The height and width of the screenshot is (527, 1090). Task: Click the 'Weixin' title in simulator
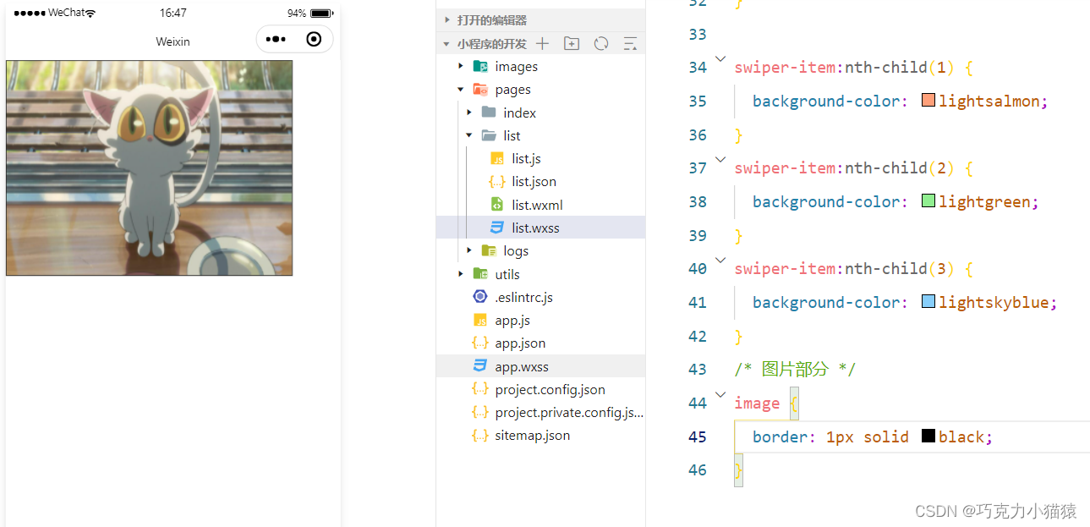(173, 41)
